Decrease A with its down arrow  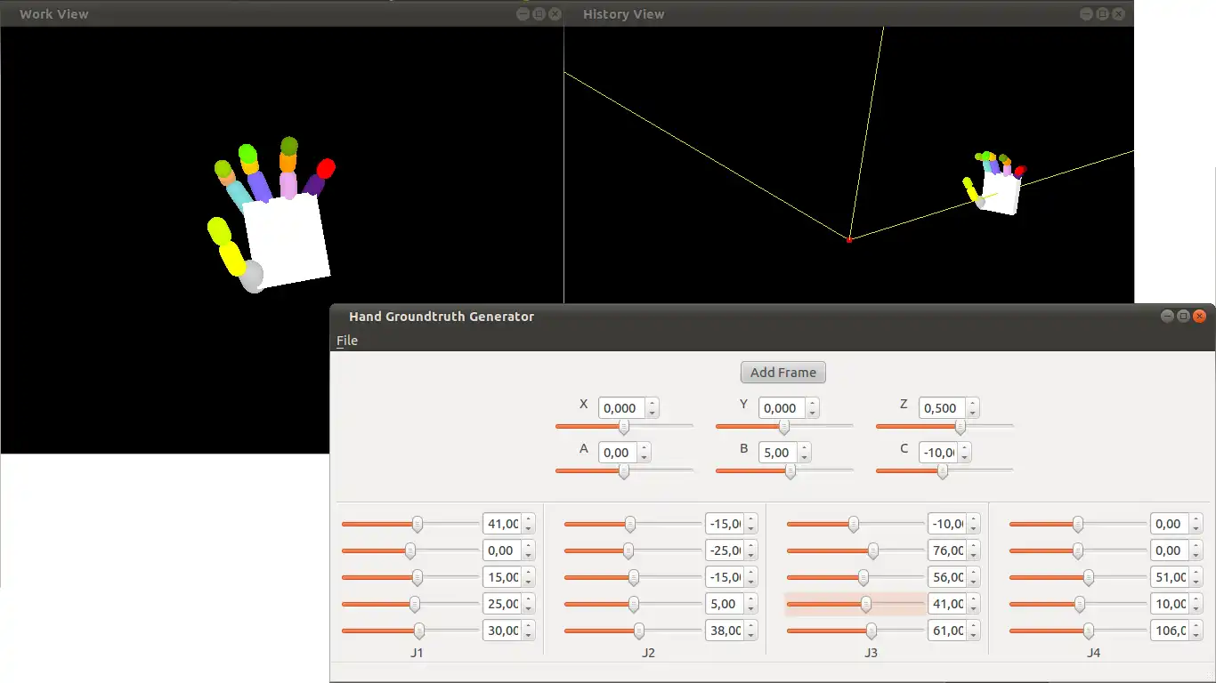[x=644, y=458]
